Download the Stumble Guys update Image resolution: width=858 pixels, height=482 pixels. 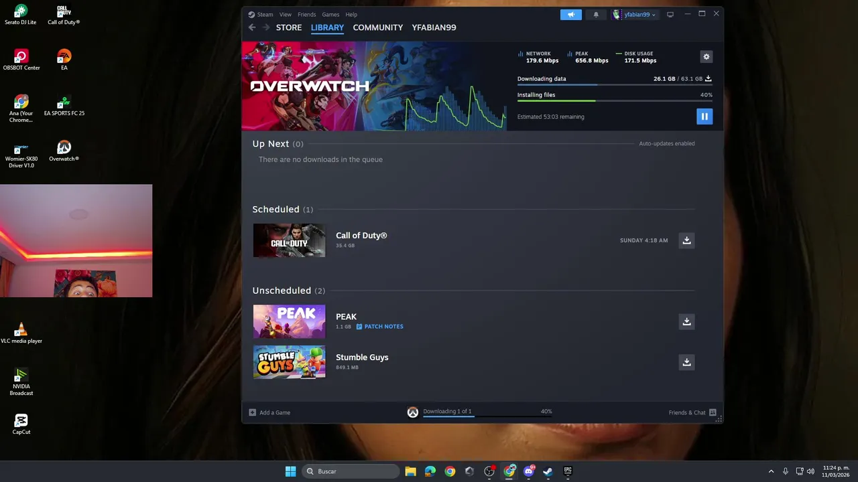686,362
